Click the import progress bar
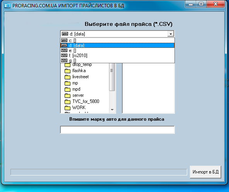 point(99,172)
